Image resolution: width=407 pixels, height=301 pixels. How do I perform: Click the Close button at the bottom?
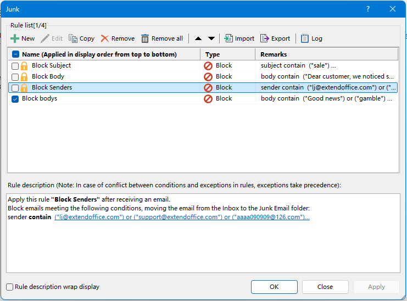(x=325, y=287)
